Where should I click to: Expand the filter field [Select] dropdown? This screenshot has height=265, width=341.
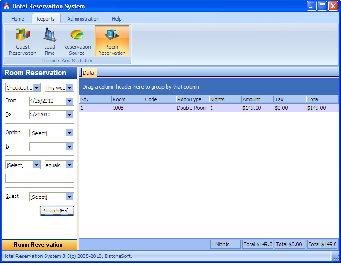coord(37,165)
